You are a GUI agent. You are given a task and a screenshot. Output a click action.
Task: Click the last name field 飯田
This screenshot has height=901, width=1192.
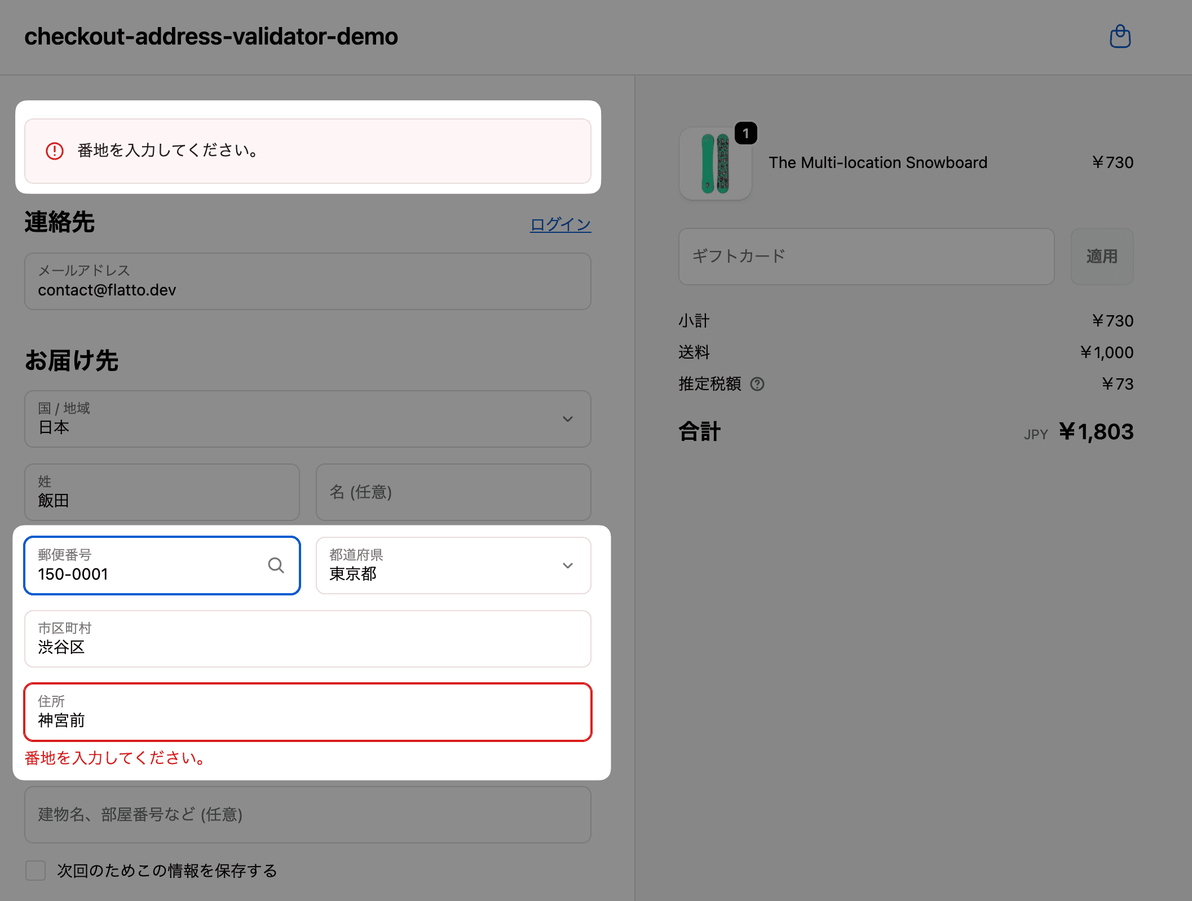click(162, 492)
